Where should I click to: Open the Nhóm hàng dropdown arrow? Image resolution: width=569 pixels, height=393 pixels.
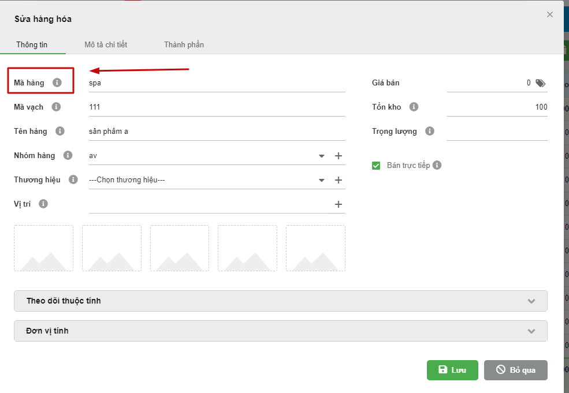pyautogui.click(x=322, y=156)
